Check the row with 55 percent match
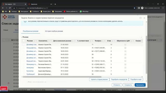 pos(24,58)
